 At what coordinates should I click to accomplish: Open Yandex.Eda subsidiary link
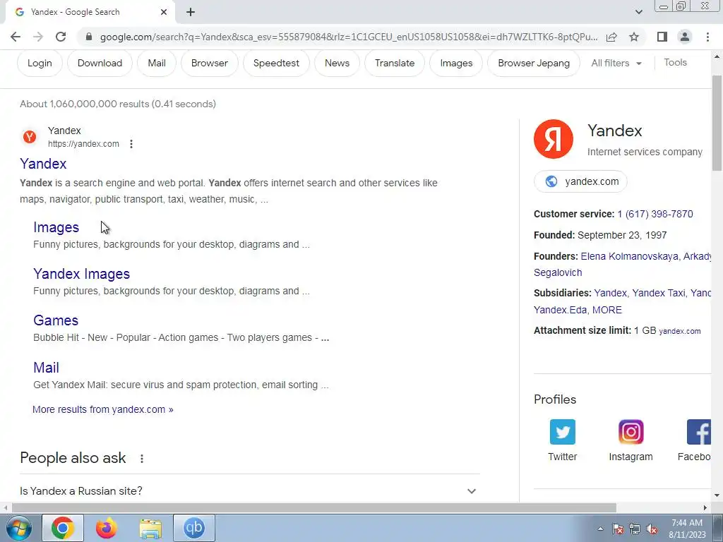[560, 310]
